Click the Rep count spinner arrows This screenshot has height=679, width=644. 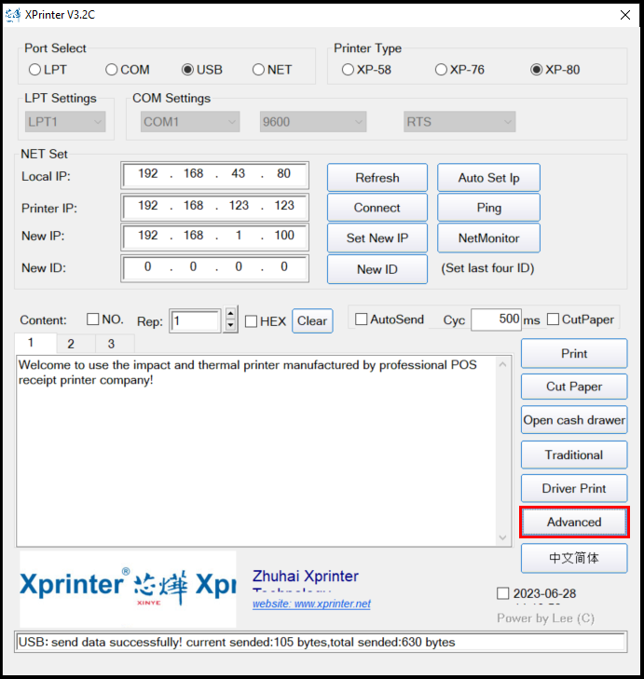(231, 320)
